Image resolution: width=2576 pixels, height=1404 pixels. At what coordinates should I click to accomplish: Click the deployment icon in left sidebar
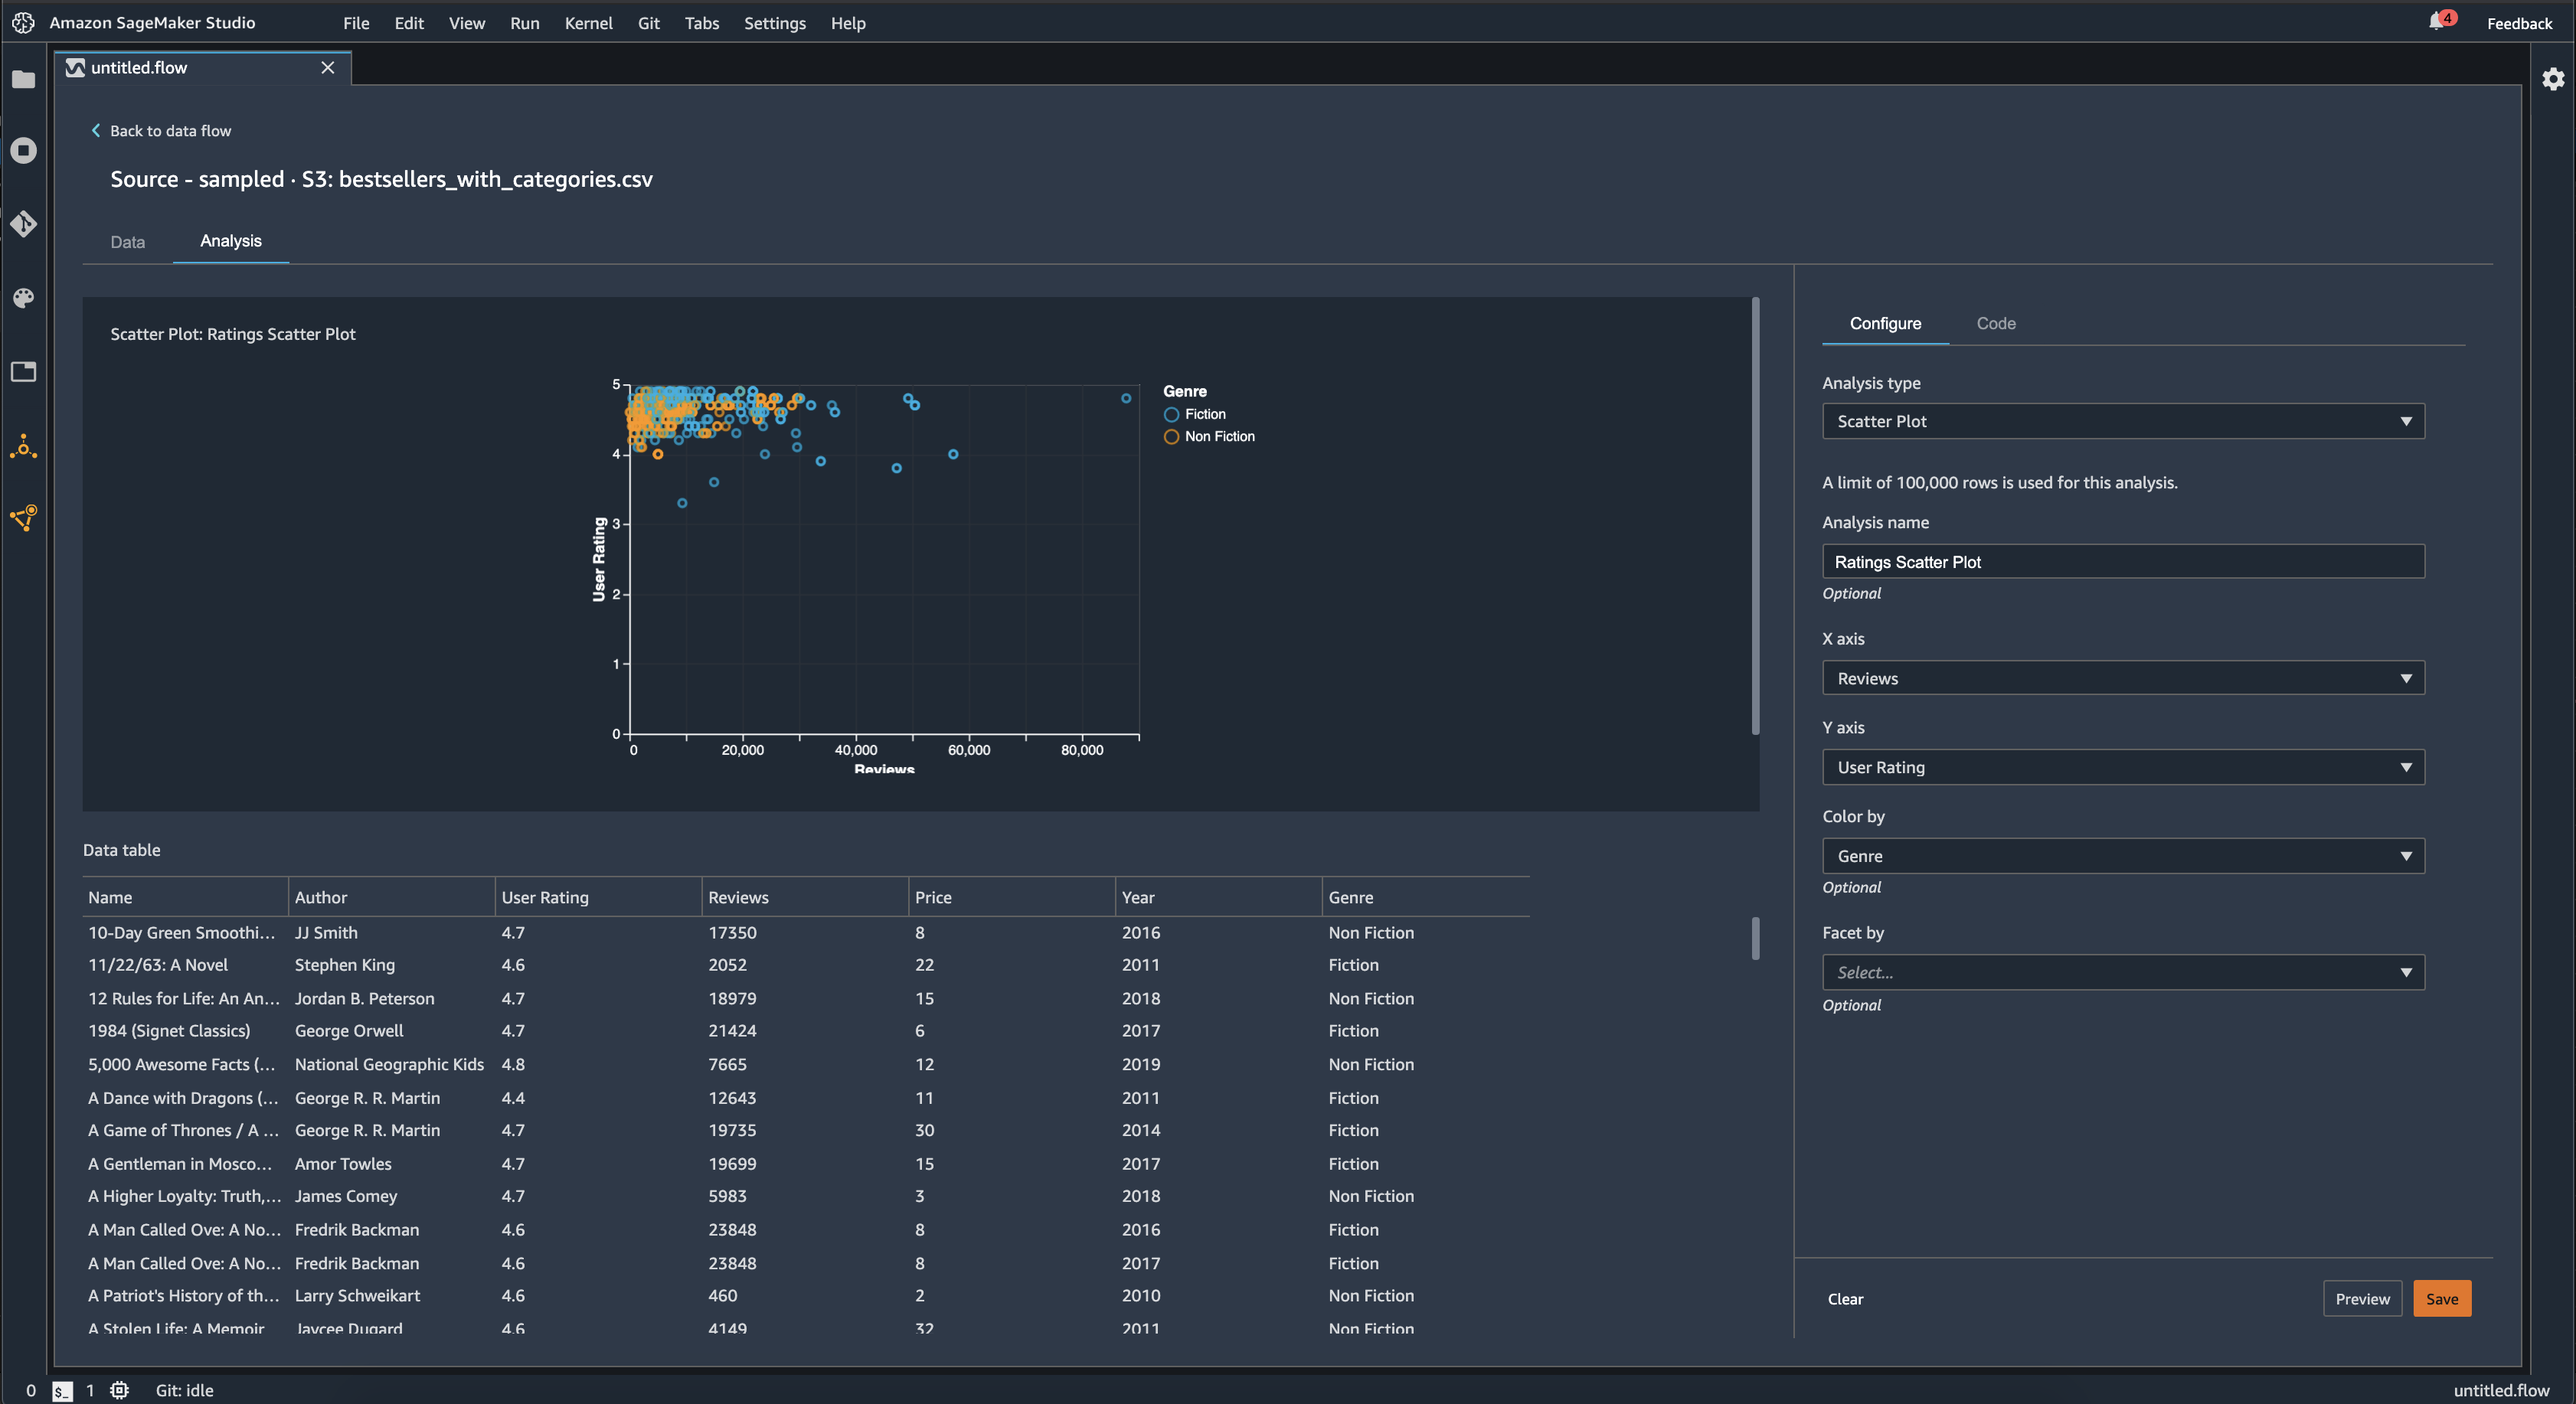click(x=26, y=519)
